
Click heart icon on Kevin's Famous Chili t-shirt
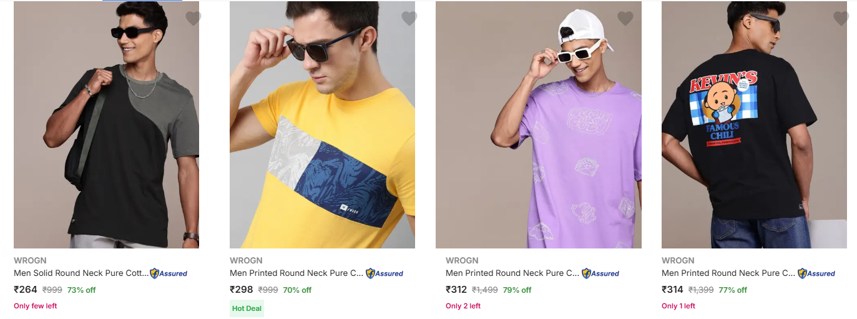click(841, 19)
